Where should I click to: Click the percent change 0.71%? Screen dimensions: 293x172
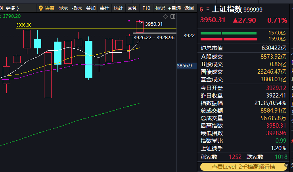pos(277,20)
